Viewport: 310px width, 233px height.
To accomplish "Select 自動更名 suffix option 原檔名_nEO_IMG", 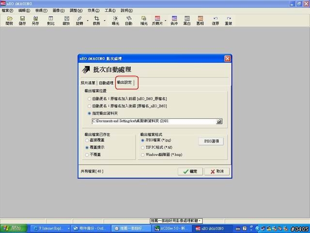I will click(127, 106).
